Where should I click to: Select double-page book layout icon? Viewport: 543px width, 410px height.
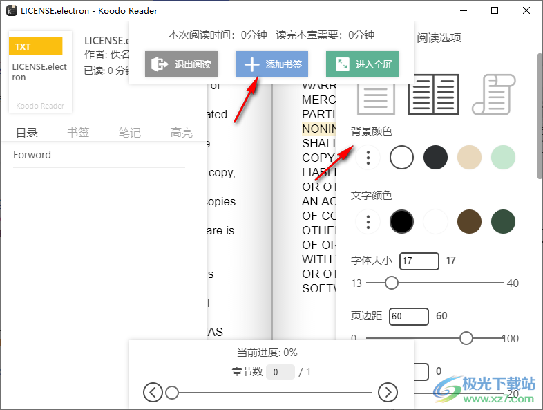tap(434, 94)
